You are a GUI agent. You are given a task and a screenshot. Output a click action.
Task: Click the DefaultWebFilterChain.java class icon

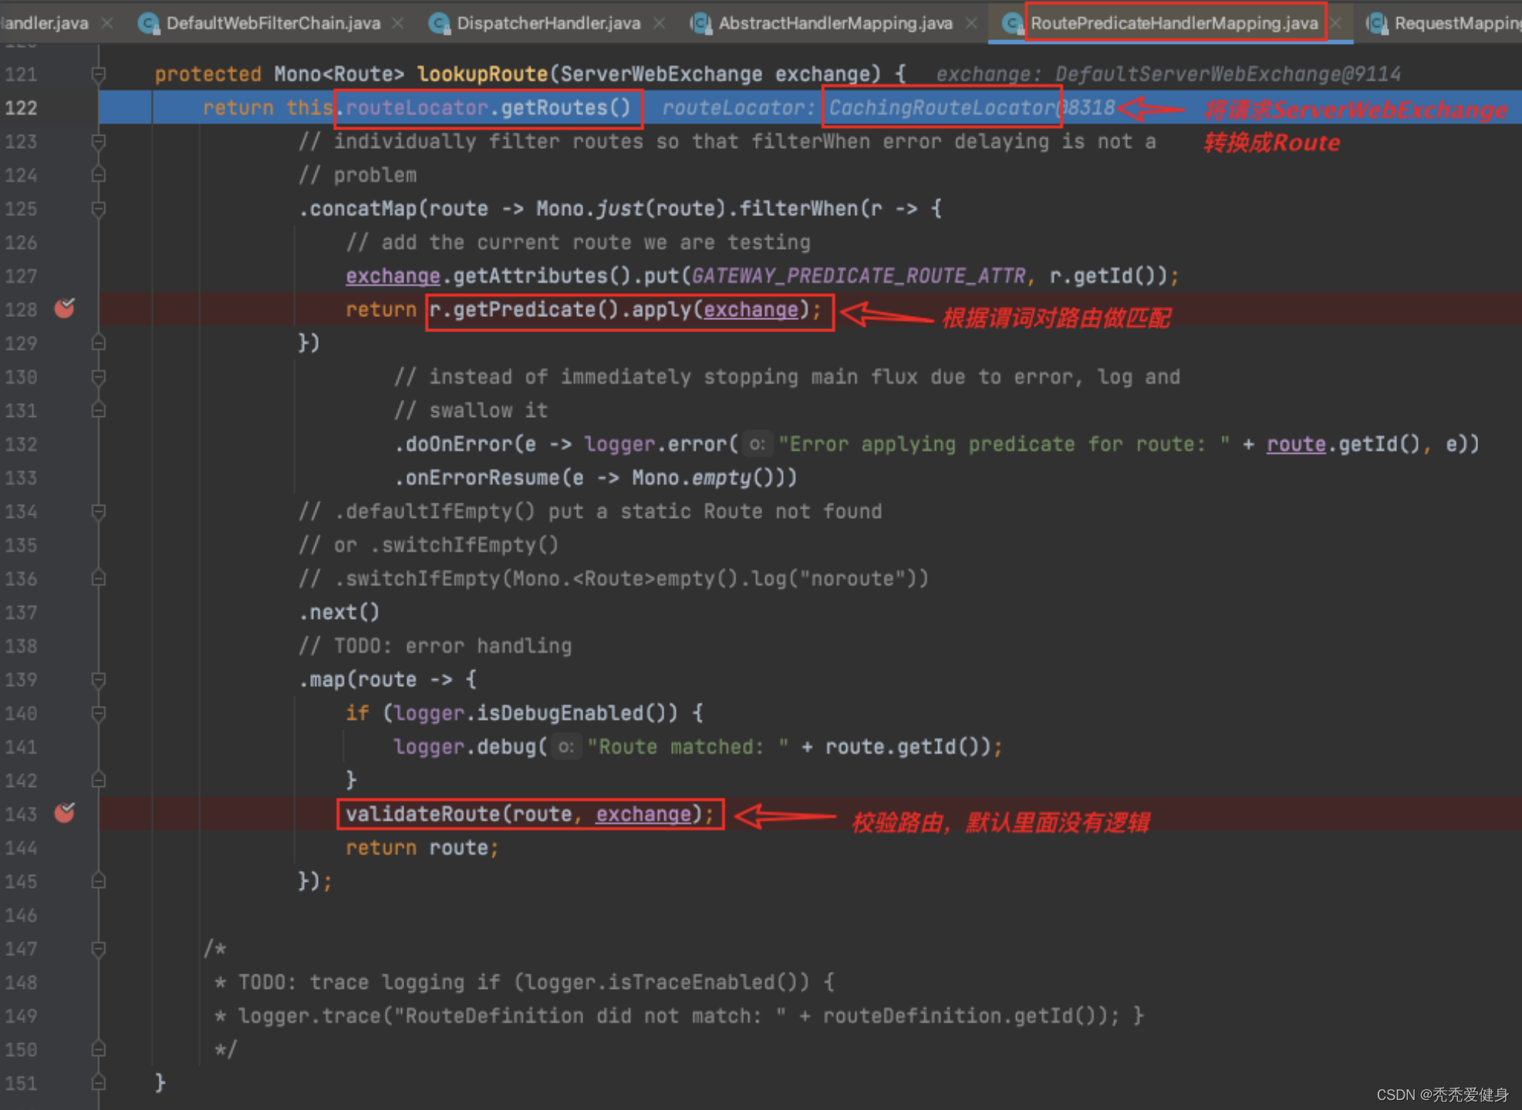click(x=148, y=23)
